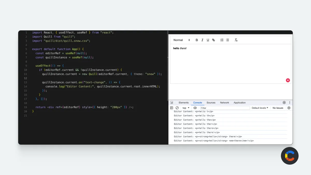The image size is (311, 175).
Task: Switch to the Elements tab
Action: [183, 103]
